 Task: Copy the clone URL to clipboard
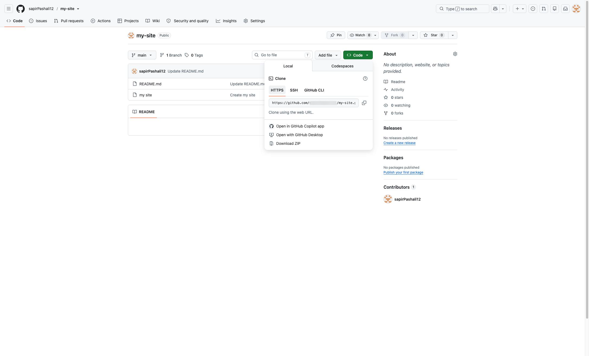click(x=364, y=103)
